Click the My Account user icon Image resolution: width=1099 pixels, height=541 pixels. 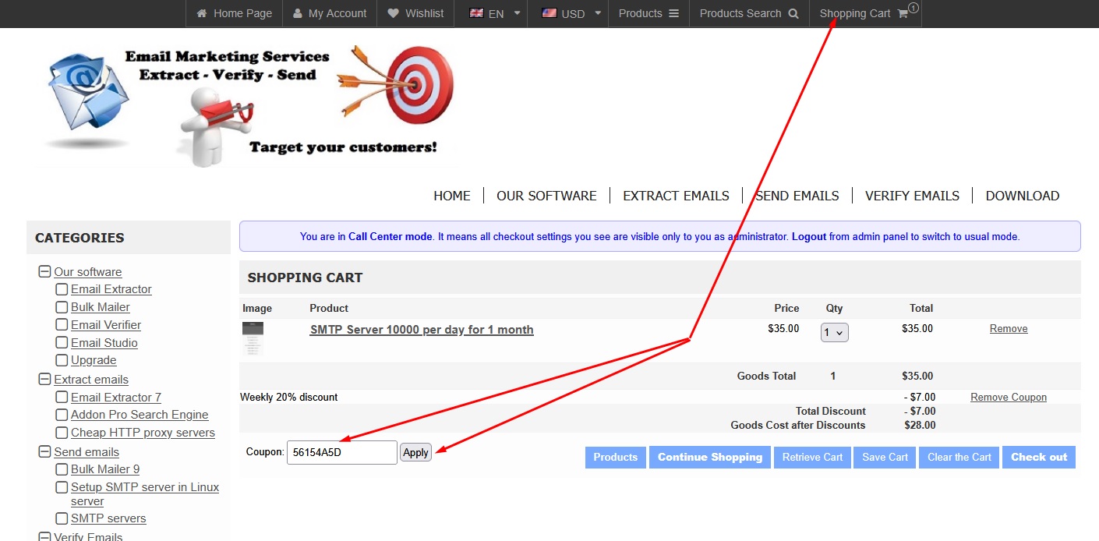(x=298, y=13)
